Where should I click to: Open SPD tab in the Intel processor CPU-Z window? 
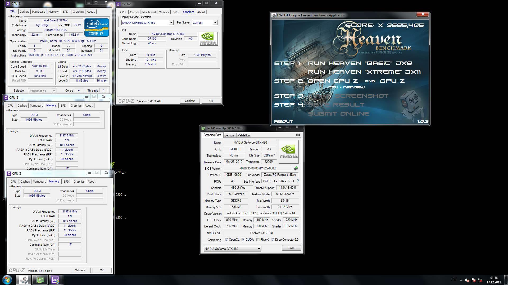pyautogui.click(x=65, y=12)
